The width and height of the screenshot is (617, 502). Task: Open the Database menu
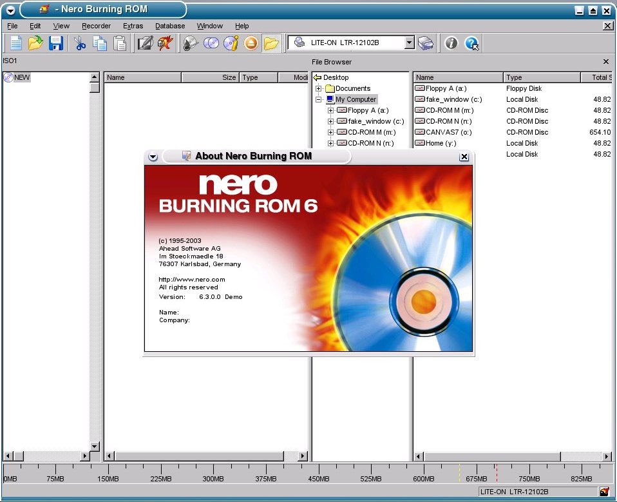(170, 26)
